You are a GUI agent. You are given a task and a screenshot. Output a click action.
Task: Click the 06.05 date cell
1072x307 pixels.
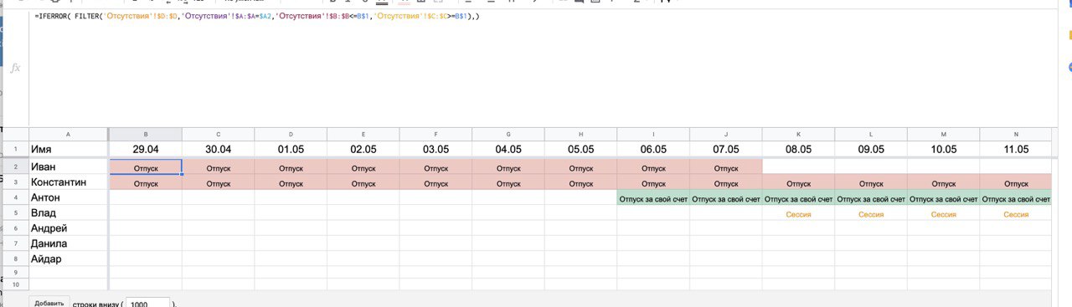tap(653, 150)
